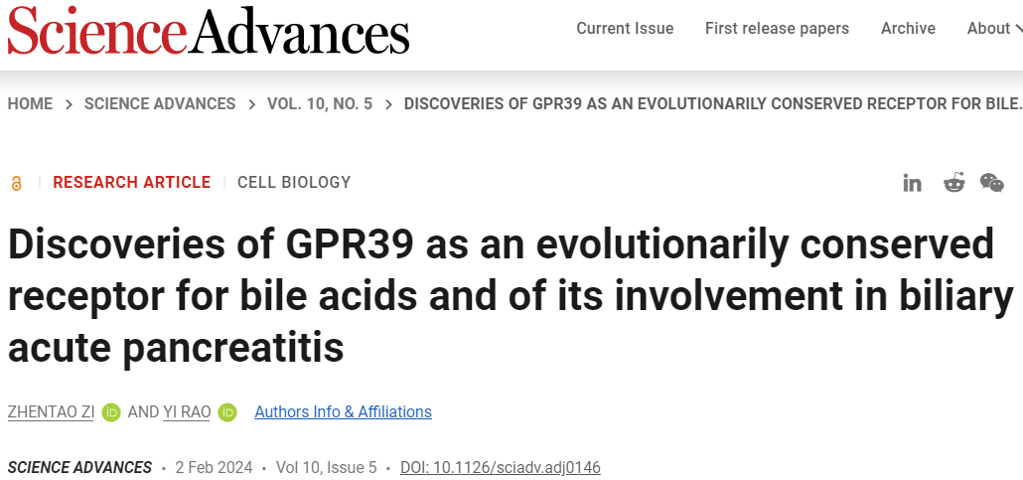1023x480 pixels.
Task: Click author name Zhentao Zi
Action: tap(51, 412)
